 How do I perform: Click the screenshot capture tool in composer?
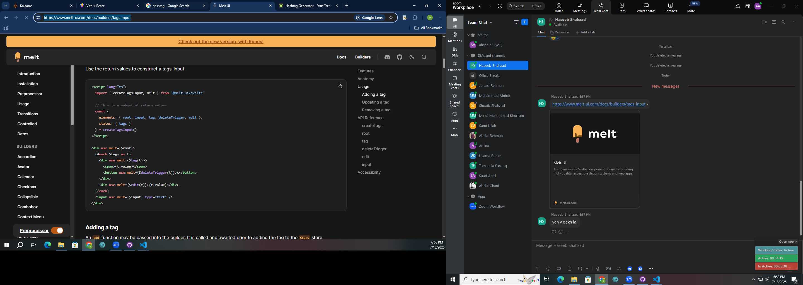click(580, 269)
